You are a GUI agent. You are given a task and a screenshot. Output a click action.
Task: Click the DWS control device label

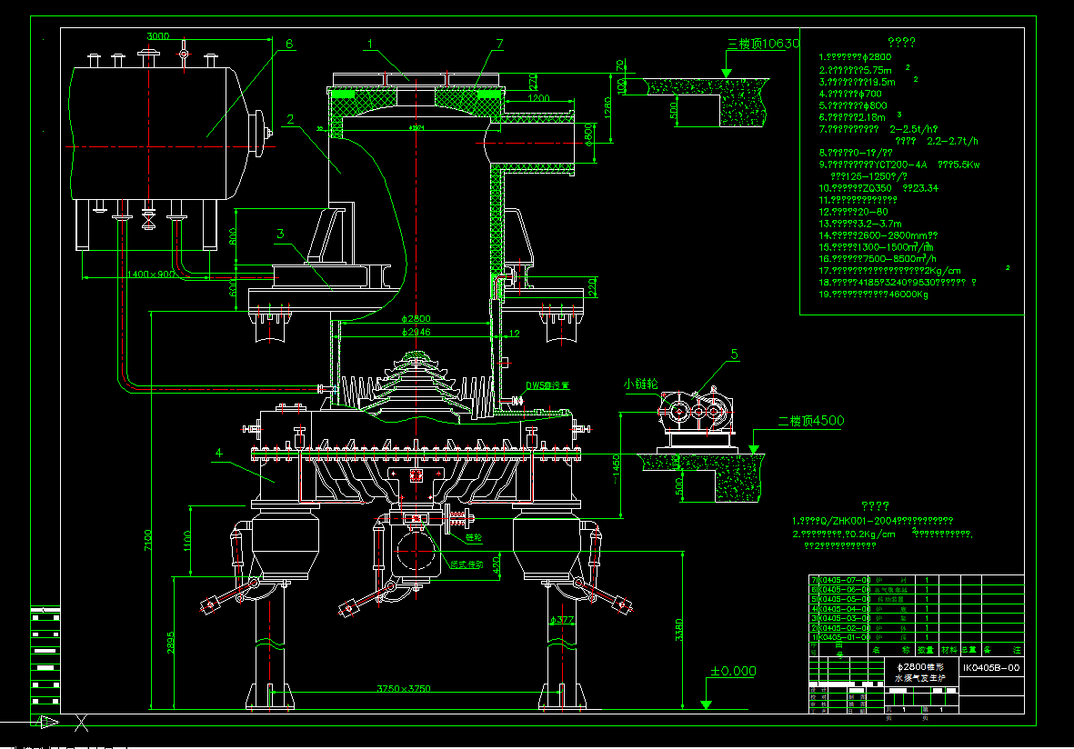(548, 385)
